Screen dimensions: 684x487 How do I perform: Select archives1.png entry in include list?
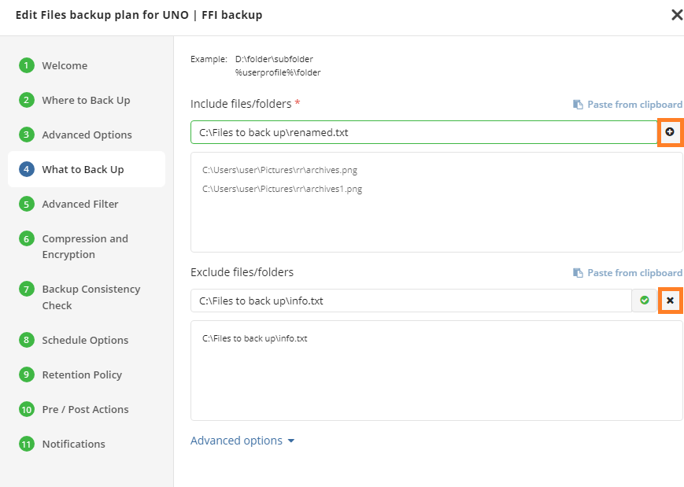[283, 189]
